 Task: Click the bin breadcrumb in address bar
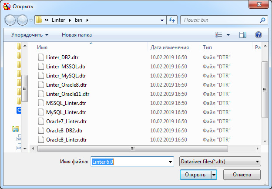78,20
